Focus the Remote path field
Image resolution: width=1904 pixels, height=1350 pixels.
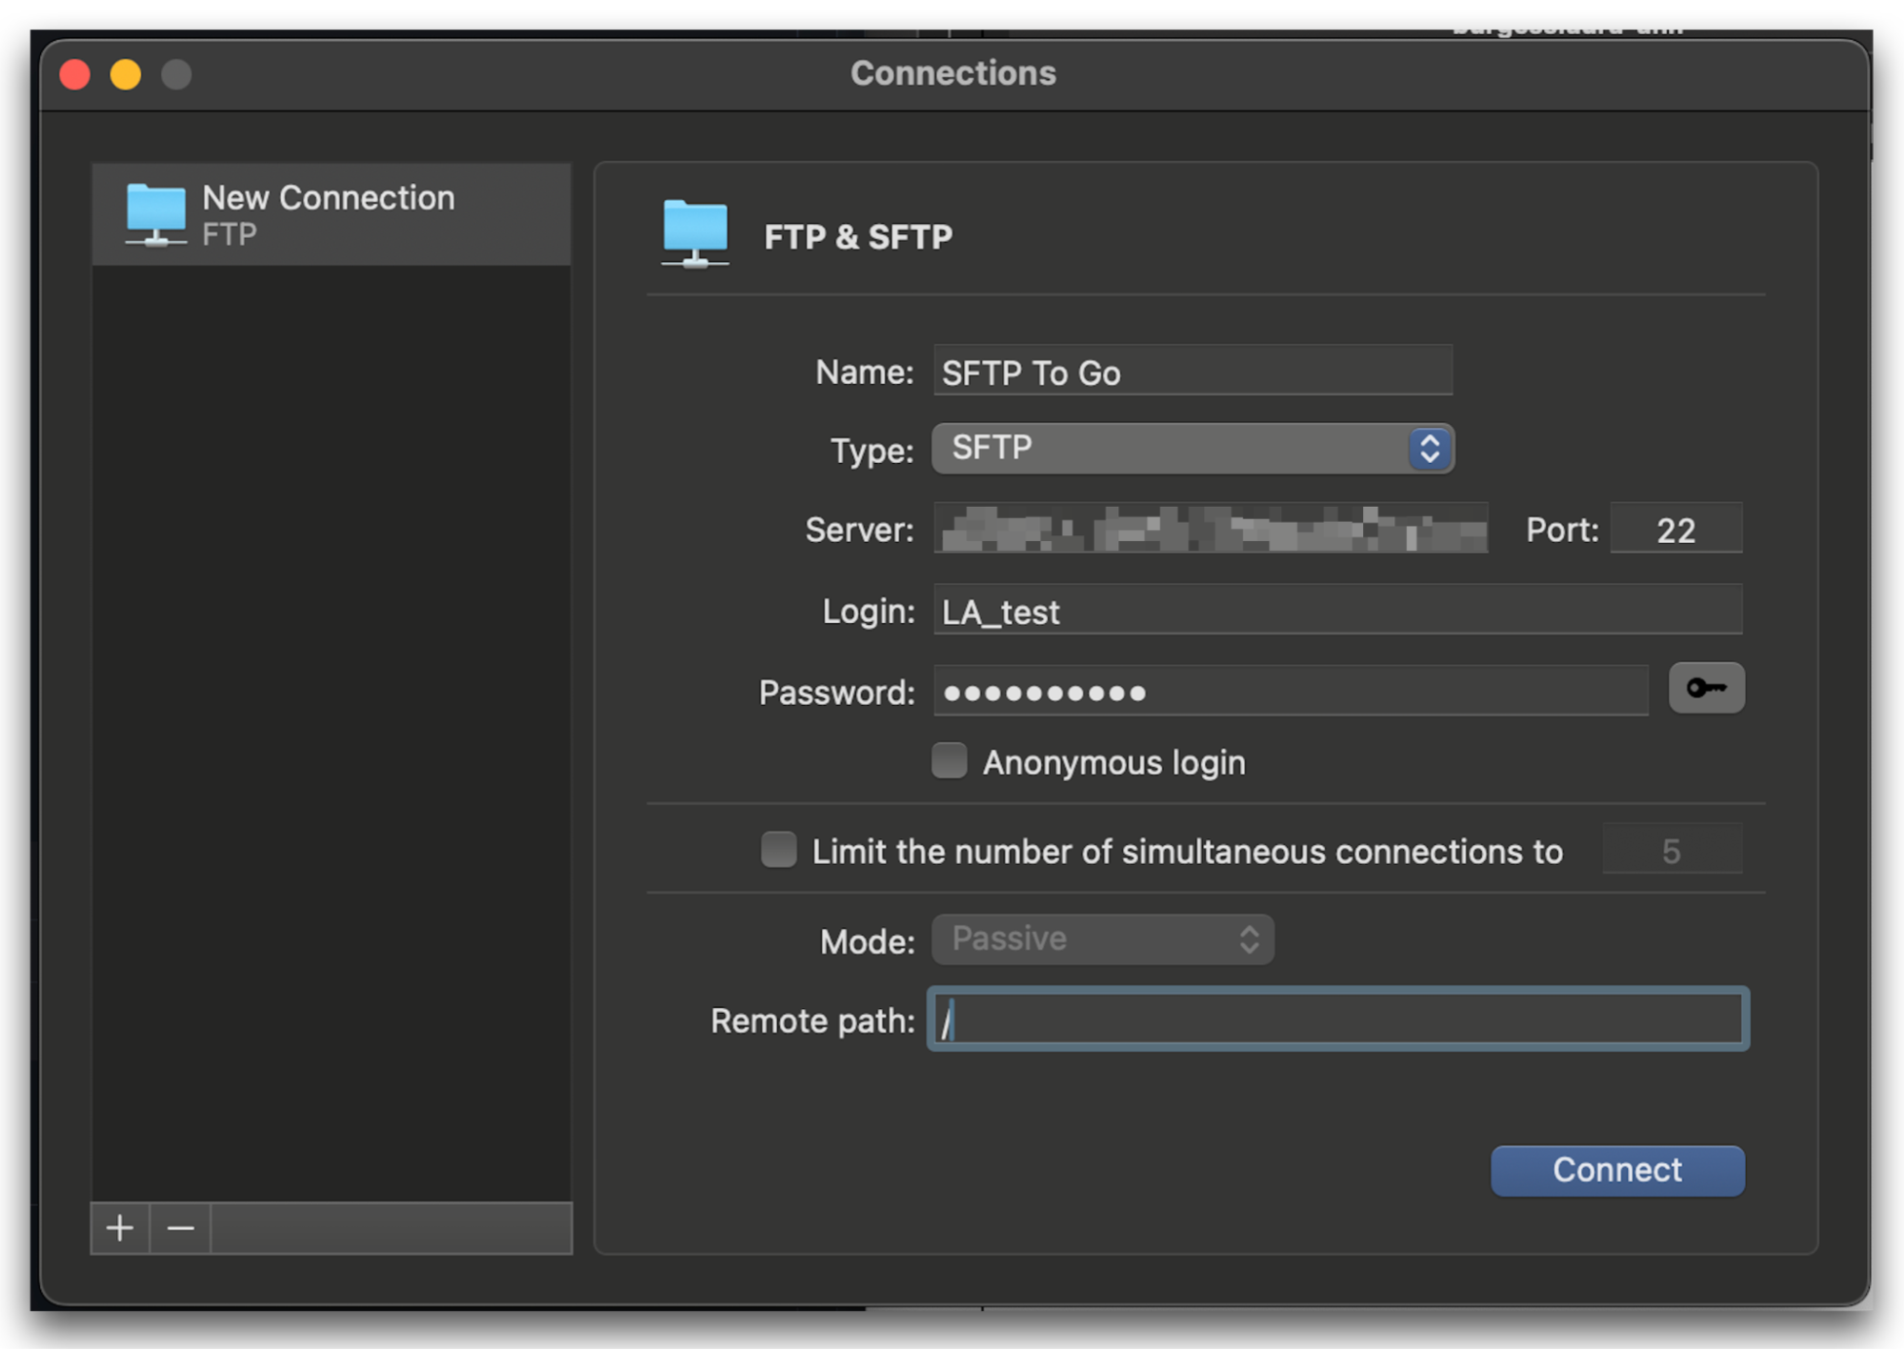[x=1333, y=1019]
